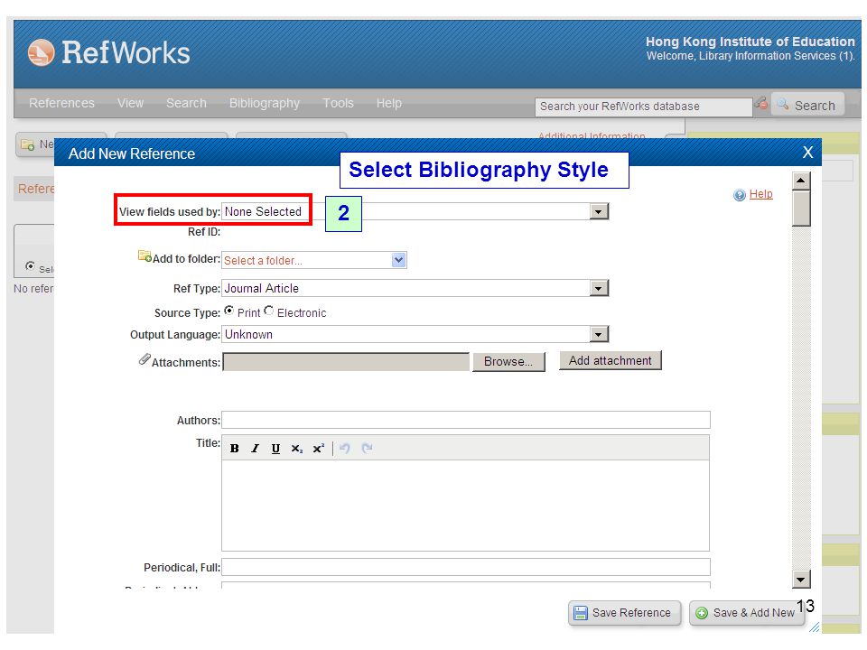Click the icon next to database search box
867x650 pixels.
click(761, 103)
